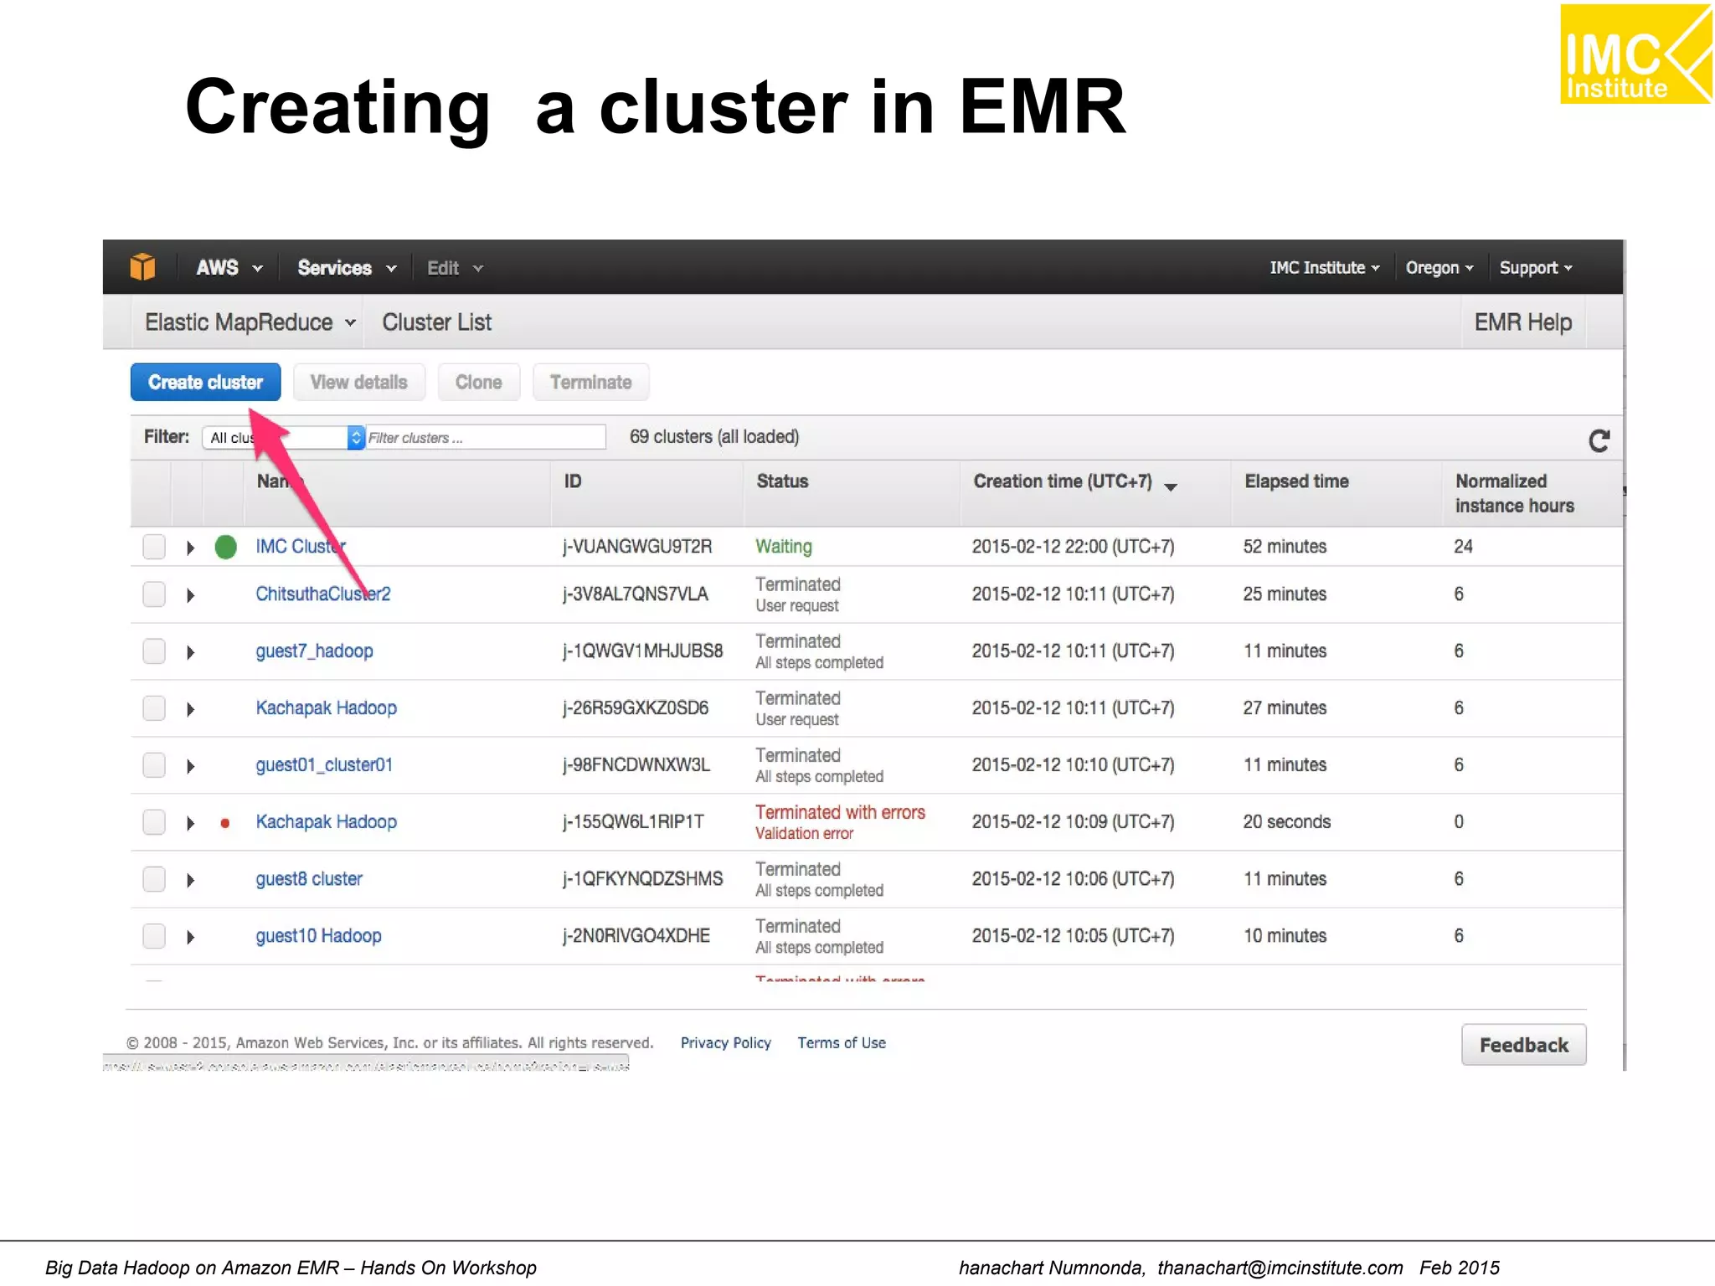Open the Elastic MapReduce dropdown

250,322
